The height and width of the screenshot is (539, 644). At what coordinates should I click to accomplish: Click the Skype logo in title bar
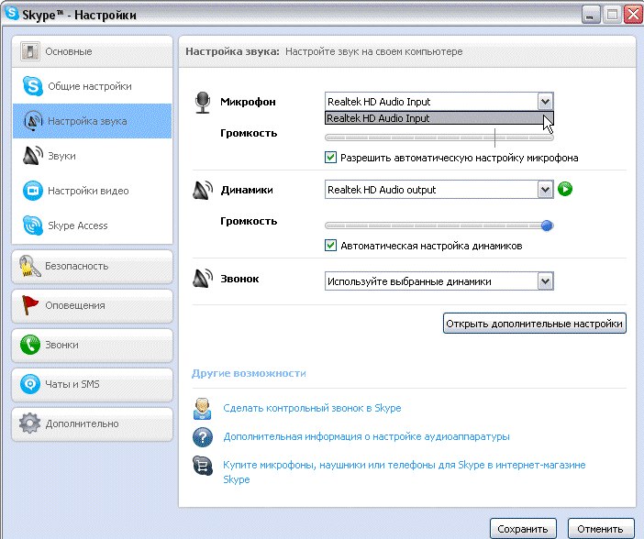[x=12, y=12]
